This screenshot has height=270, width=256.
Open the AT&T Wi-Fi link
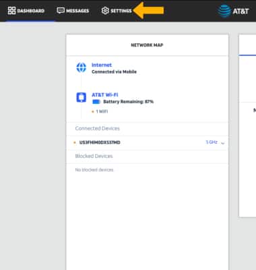(105, 94)
